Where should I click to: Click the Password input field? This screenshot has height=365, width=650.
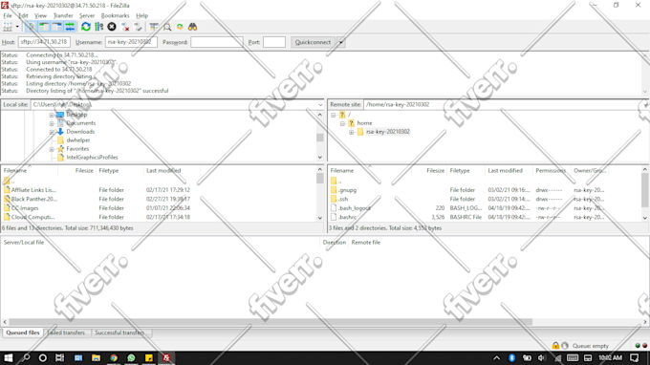coord(217,42)
